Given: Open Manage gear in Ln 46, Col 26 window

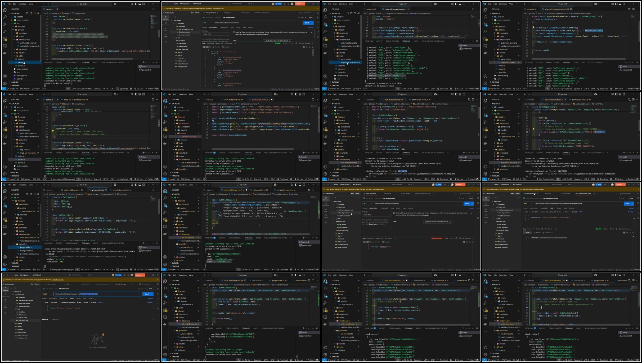Looking at the screenshot, I should coord(325,355).
